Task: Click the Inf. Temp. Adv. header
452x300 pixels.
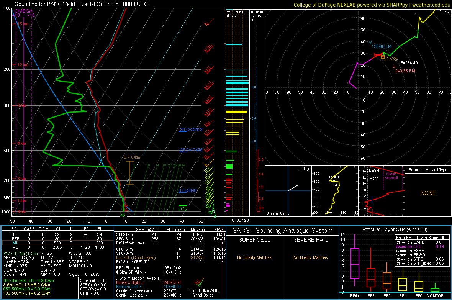Action: pos(257,16)
